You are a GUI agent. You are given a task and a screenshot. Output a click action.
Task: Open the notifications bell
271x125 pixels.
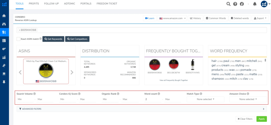pyautogui.click(x=255, y=4)
